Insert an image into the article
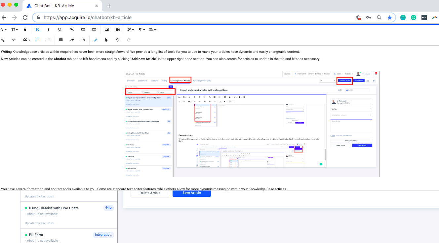 pos(107,30)
